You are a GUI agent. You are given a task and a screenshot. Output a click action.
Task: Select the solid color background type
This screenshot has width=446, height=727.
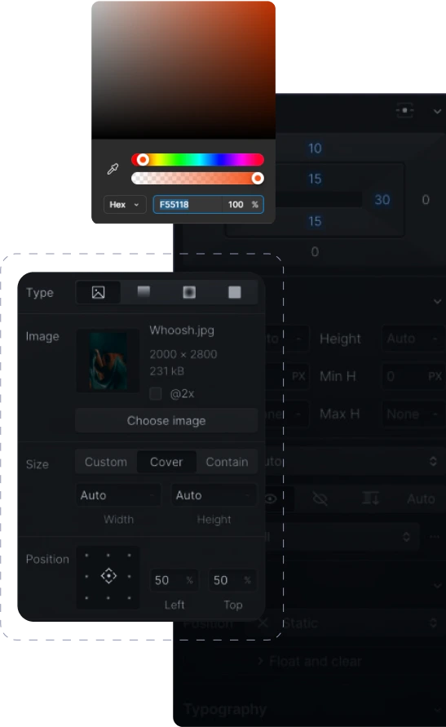point(234,292)
